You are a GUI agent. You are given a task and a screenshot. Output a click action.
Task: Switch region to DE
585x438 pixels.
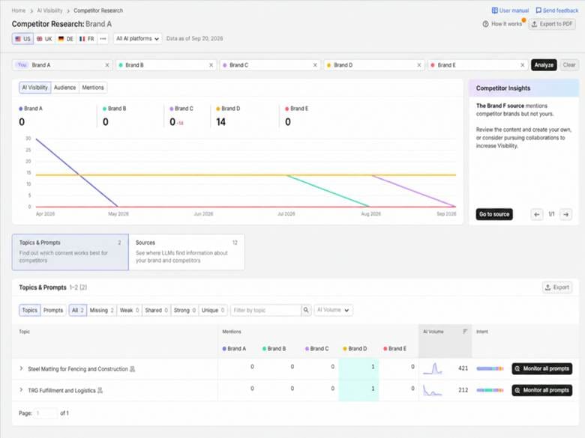click(66, 39)
